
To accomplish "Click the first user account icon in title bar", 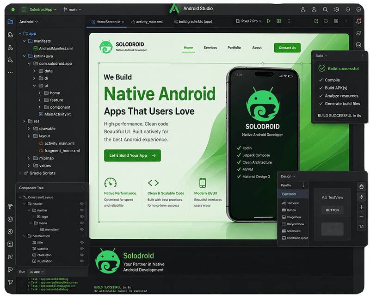I will (303, 9).
